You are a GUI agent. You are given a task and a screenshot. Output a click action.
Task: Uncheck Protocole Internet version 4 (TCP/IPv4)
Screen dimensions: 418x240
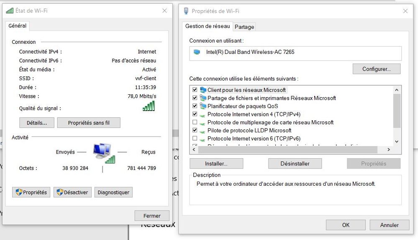click(195, 114)
